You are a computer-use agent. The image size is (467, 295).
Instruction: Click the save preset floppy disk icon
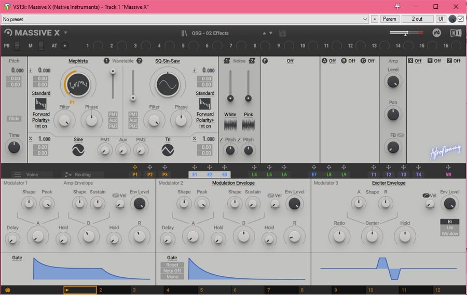click(283, 33)
